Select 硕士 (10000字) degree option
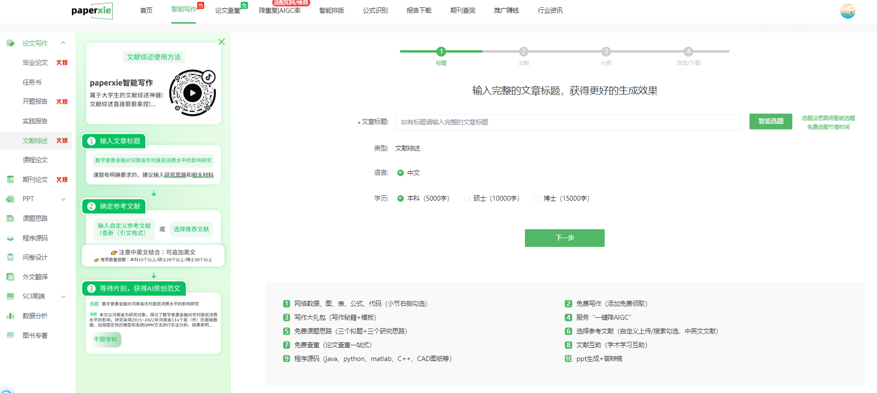This screenshot has width=877, height=393. [x=467, y=198]
